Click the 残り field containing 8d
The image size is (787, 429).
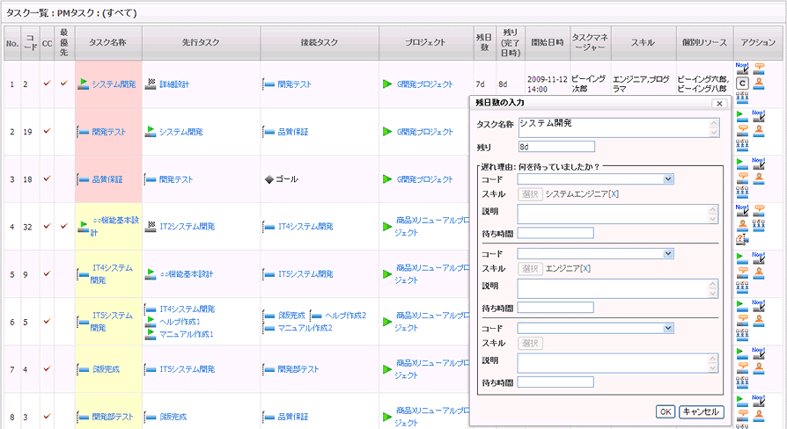click(x=556, y=146)
